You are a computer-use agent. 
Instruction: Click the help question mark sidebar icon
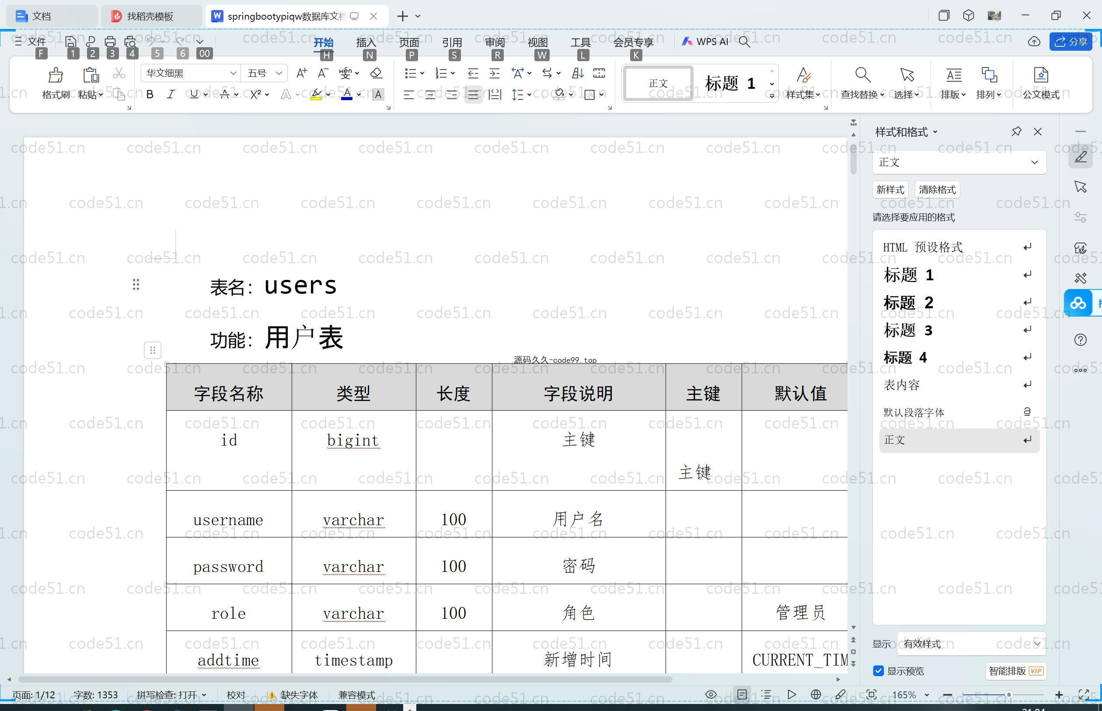(1080, 340)
